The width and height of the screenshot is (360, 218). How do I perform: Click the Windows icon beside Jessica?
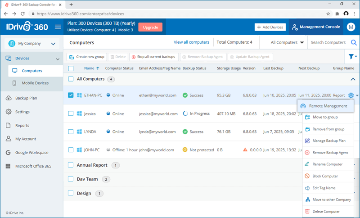(x=79, y=114)
